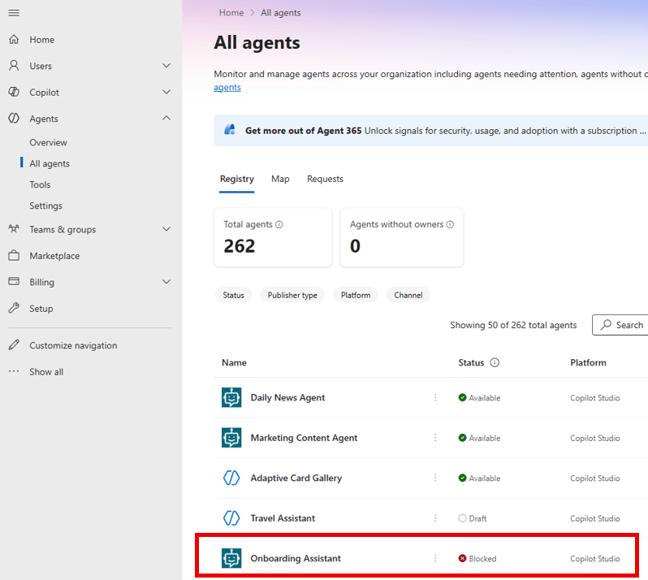Click info icon next to Agents without owners
The width and height of the screenshot is (648, 580).
point(450,224)
